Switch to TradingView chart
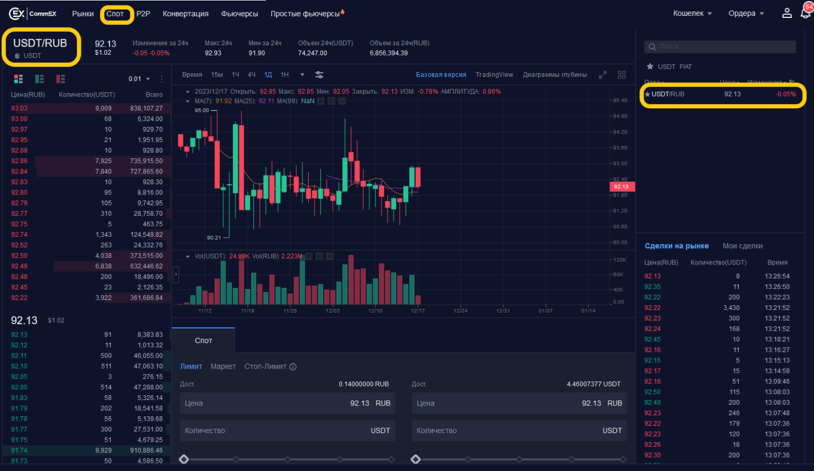This screenshot has width=814, height=471. coord(494,75)
